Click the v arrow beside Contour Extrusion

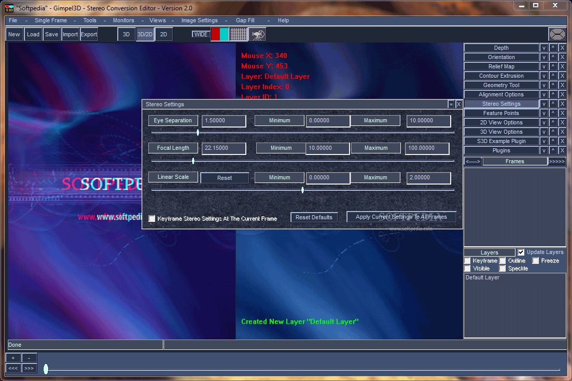(x=543, y=76)
